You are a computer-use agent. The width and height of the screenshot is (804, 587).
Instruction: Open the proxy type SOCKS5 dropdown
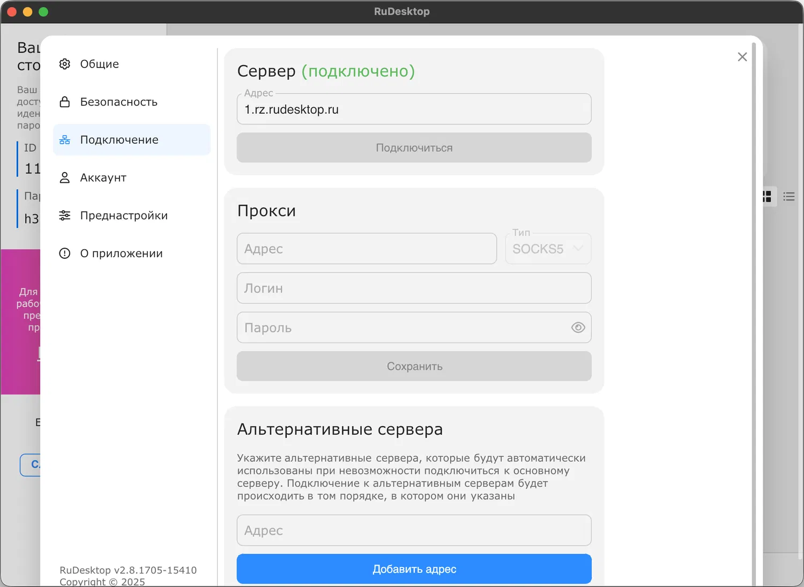[x=548, y=249]
